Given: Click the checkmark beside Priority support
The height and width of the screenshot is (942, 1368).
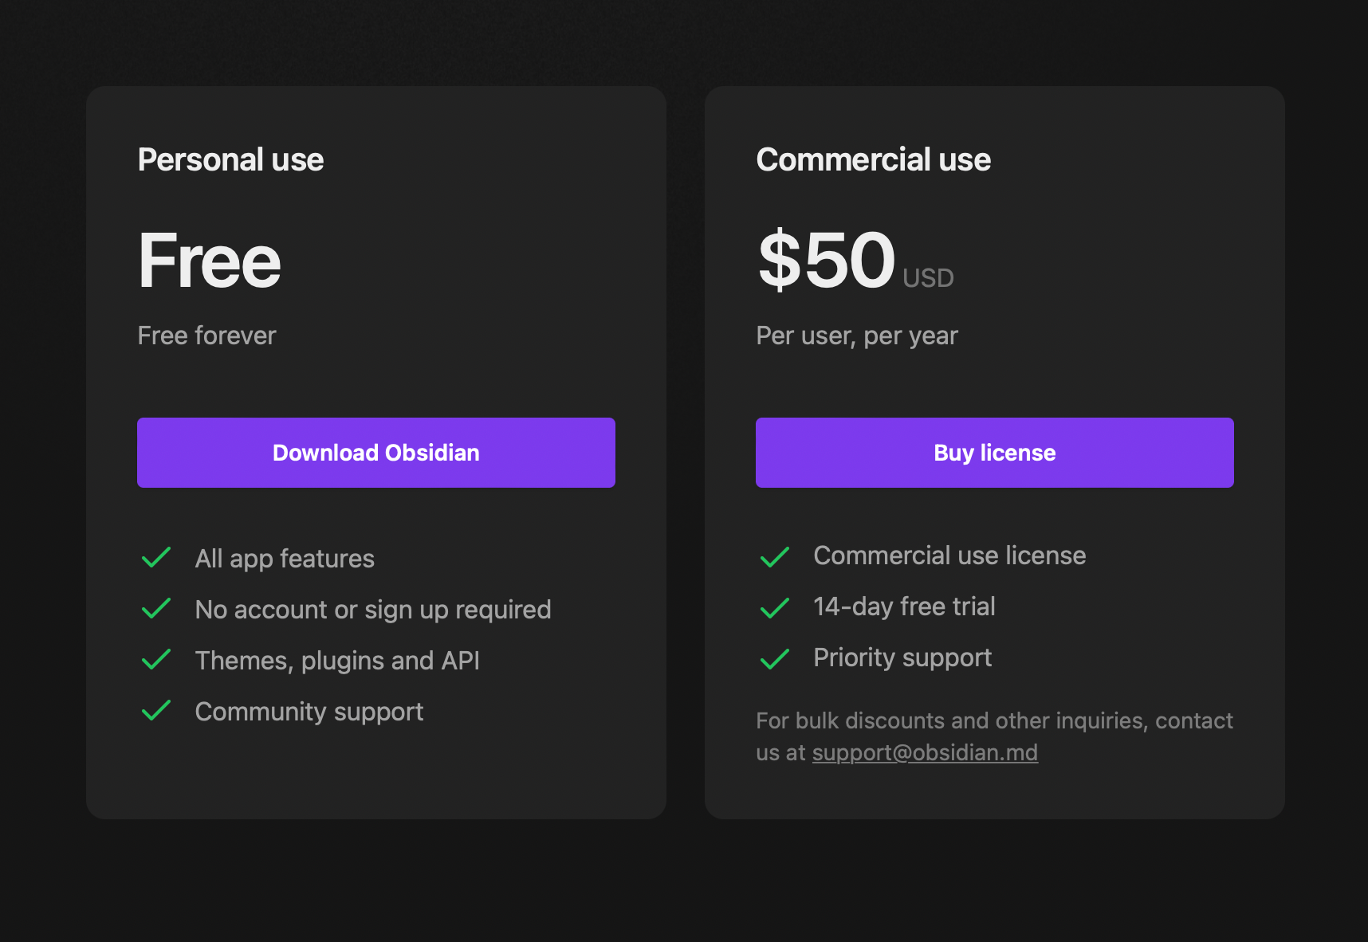Looking at the screenshot, I should point(774,658).
